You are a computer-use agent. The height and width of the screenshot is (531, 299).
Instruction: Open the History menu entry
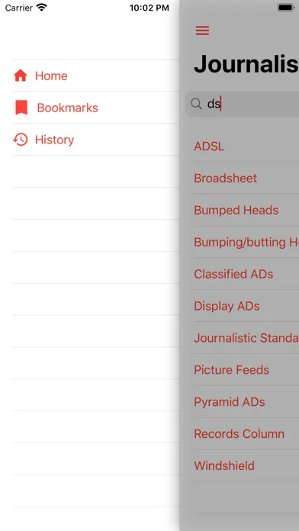pyautogui.click(x=96, y=140)
